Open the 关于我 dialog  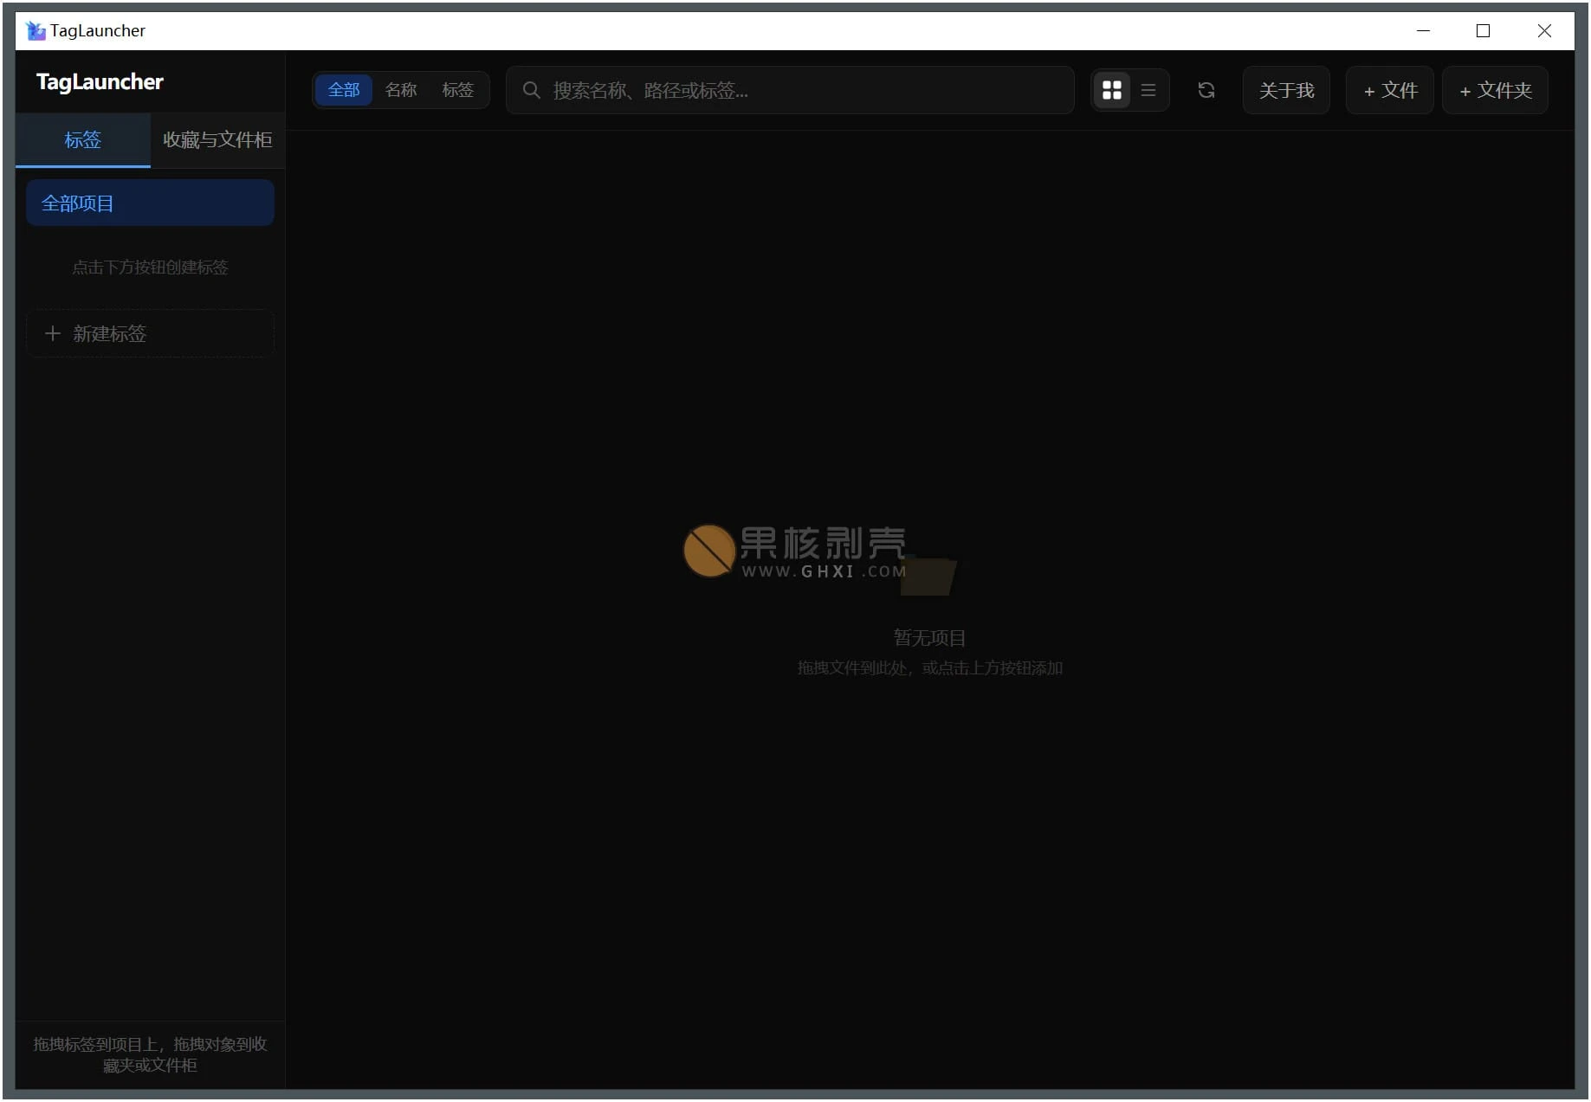point(1286,91)
